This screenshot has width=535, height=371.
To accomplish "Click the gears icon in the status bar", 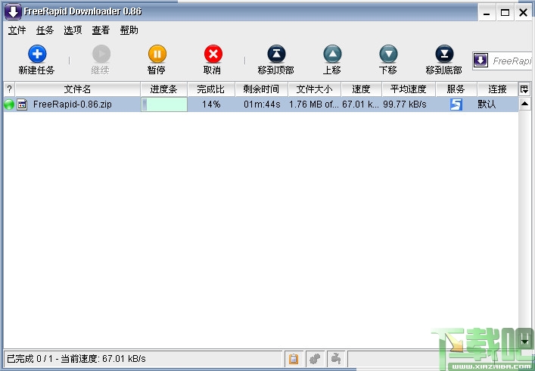I will [315, 359].
